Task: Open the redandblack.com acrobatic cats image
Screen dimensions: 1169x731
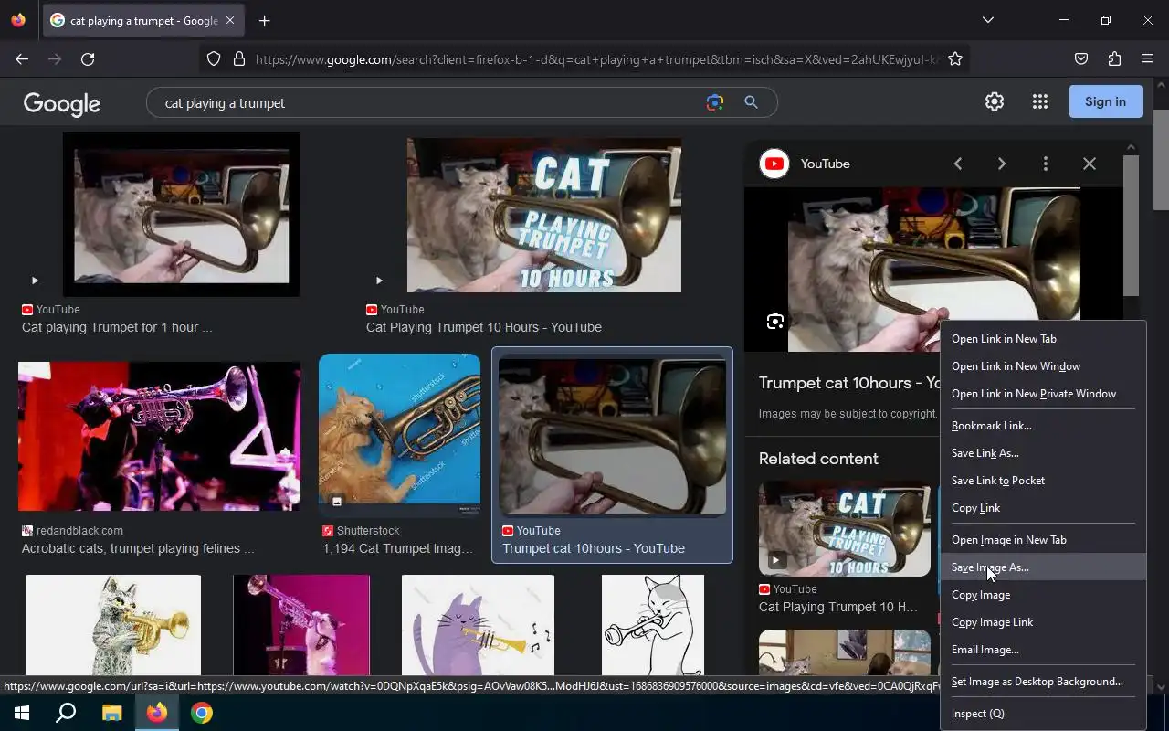Action: (159, 436)
